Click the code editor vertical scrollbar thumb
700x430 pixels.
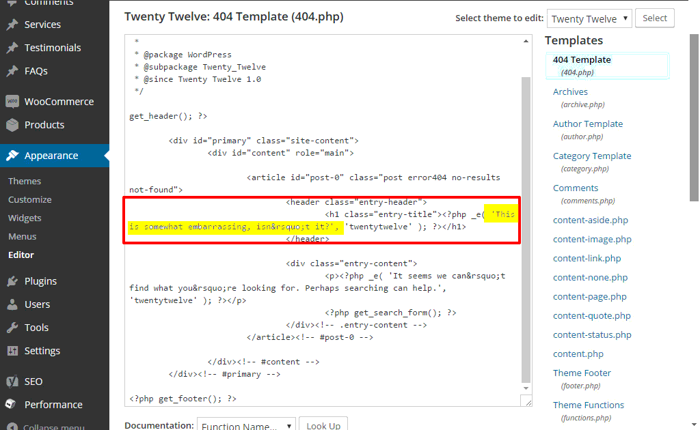click(526, 230)
